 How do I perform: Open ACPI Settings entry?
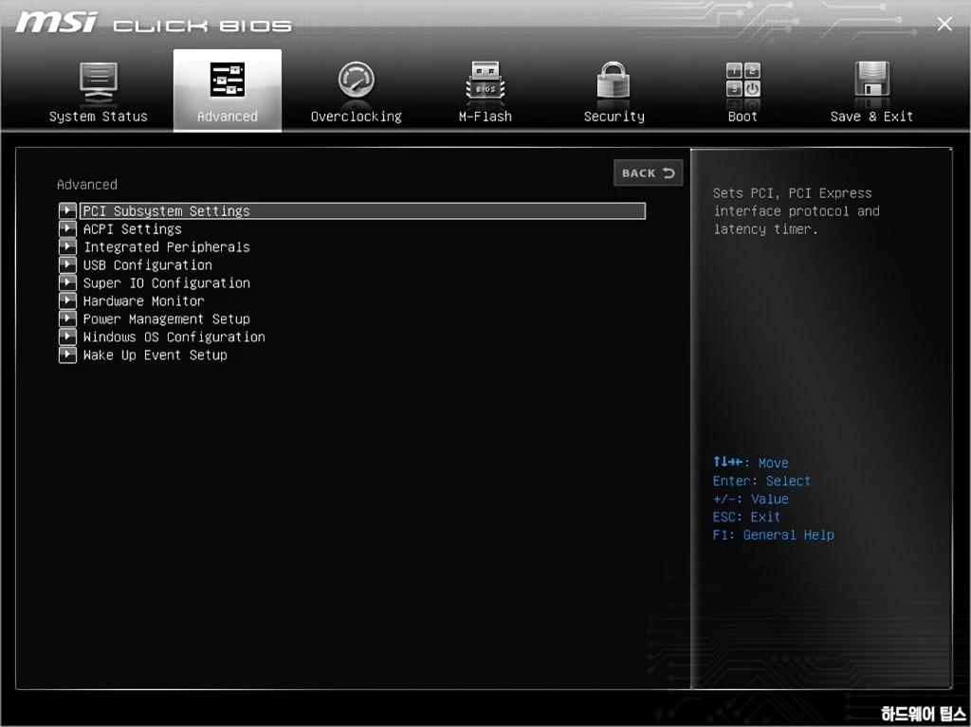(x=133, y=229)
